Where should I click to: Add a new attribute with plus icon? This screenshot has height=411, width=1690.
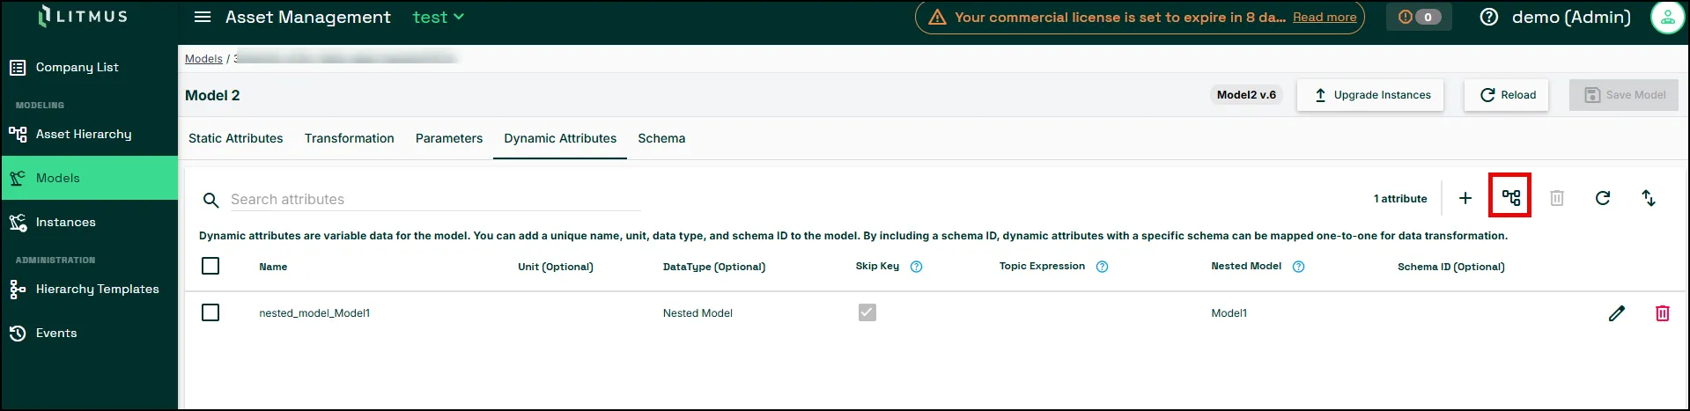(x=1465, y=198)
